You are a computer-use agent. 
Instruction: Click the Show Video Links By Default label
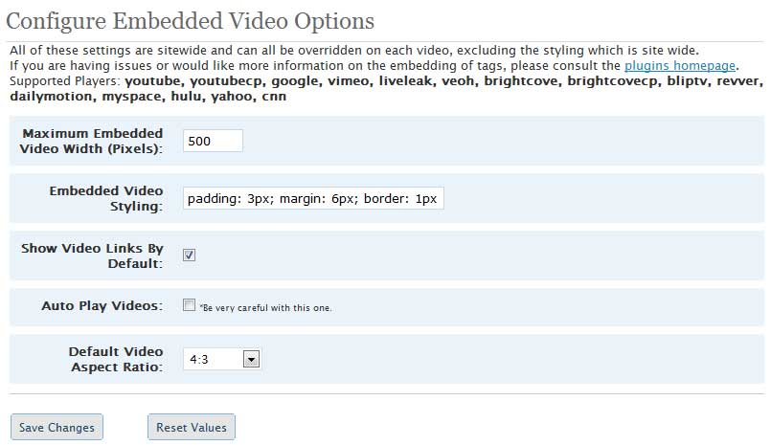pos(92,256)
